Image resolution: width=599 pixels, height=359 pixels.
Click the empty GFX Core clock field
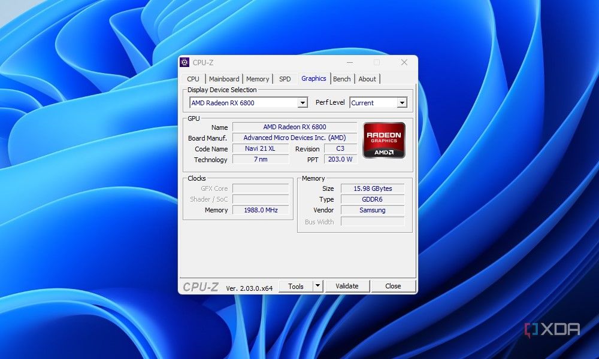click(261, 188)
